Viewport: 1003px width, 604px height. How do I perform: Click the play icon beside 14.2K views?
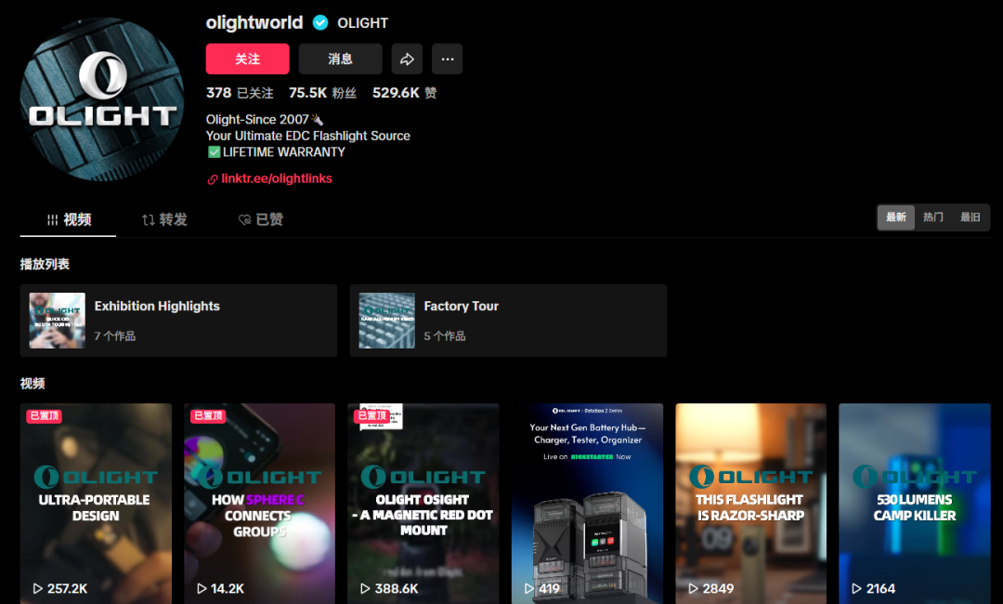click(x=202, y=588)
